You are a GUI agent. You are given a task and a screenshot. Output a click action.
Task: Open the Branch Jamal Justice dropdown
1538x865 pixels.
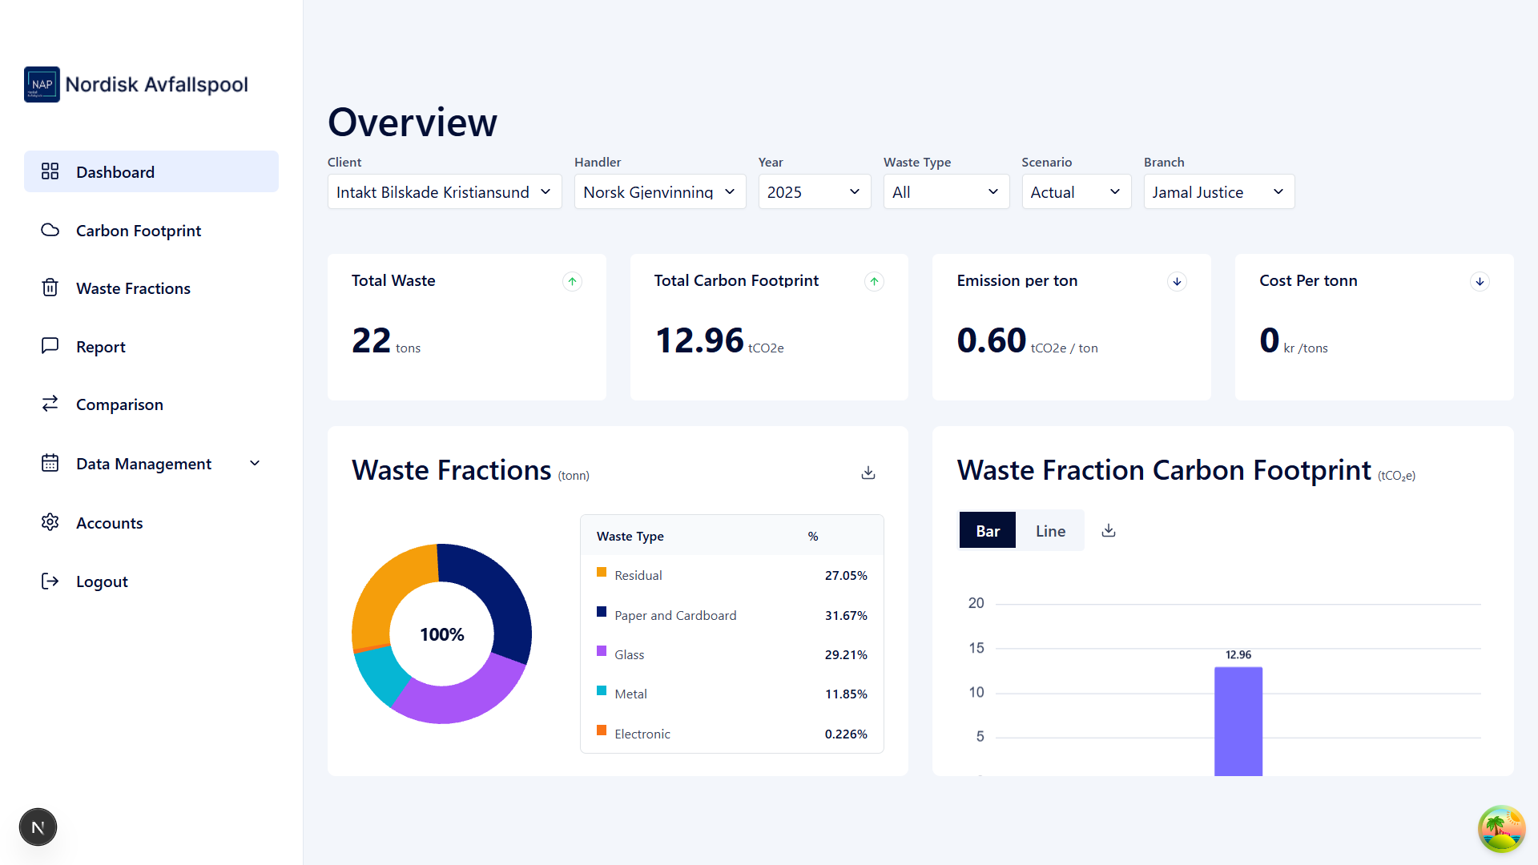[1219, 191]
